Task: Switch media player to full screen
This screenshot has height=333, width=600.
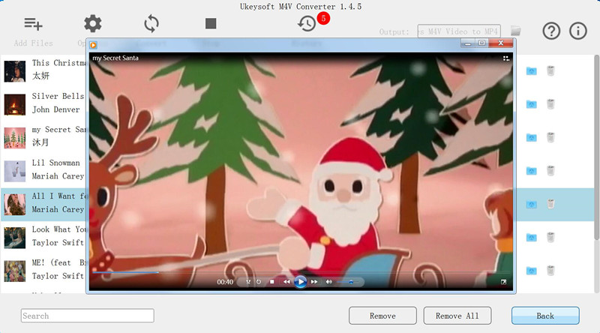Action: (503, 282)
